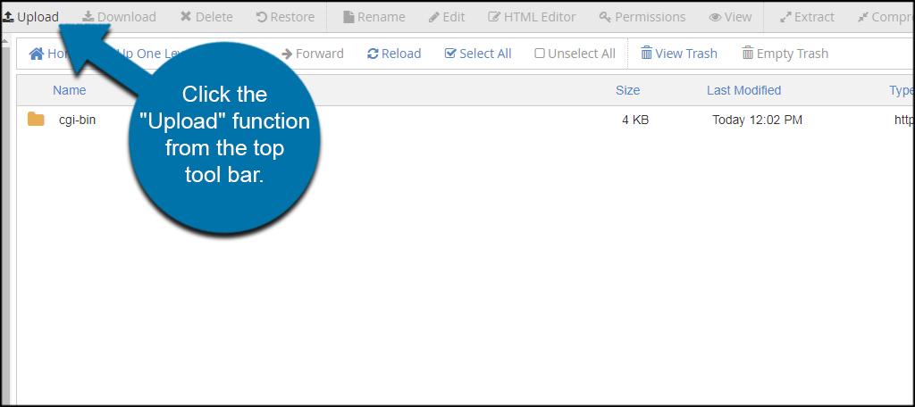Select the cgi-bin folder name
Viewport: 915px width, 407px height.
pos(77,120)
